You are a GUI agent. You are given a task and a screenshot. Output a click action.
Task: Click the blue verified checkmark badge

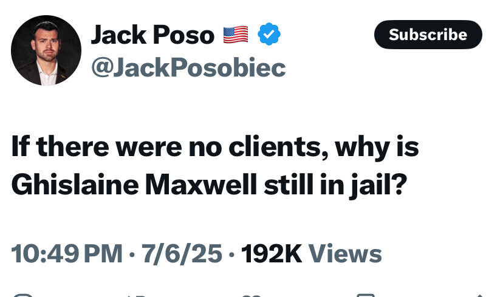click(269, 35)
